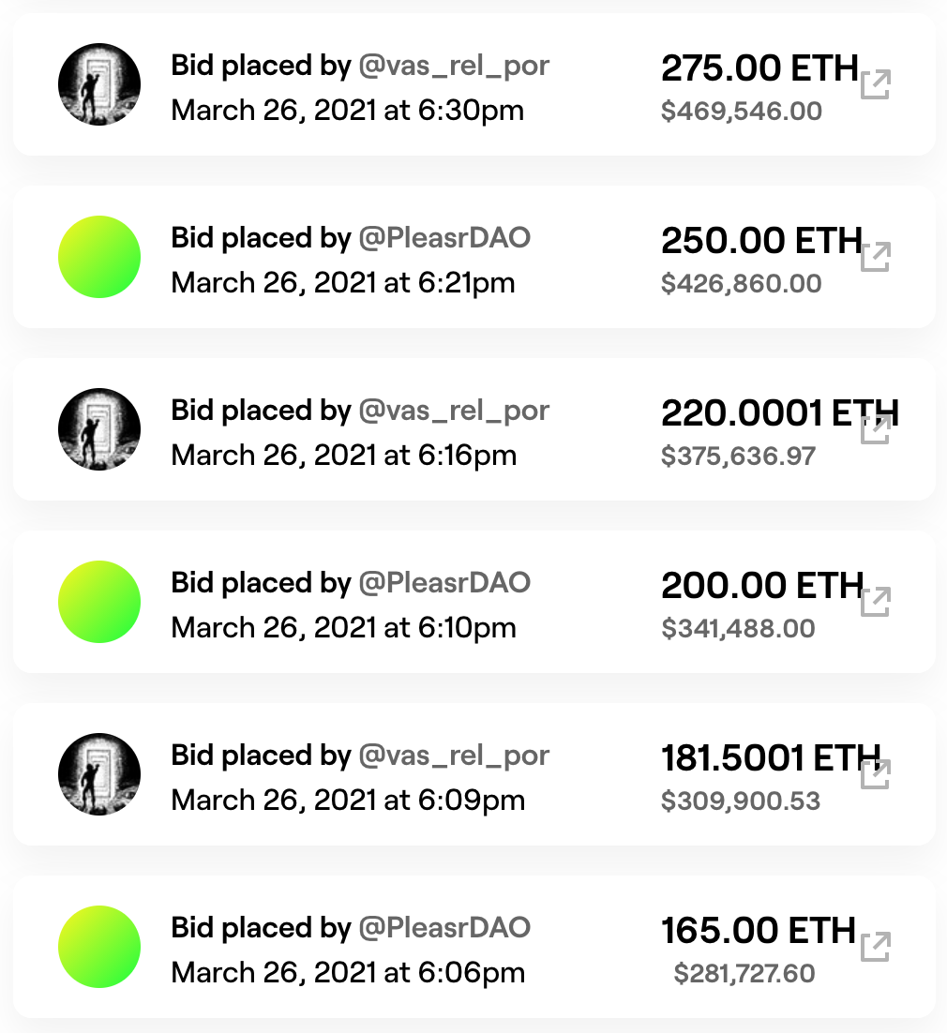This screenshot has height=1033, width=947.
Task: Open external link for 200.00 ETH bid
Action: pyautogui.click(x=876, y=602)
